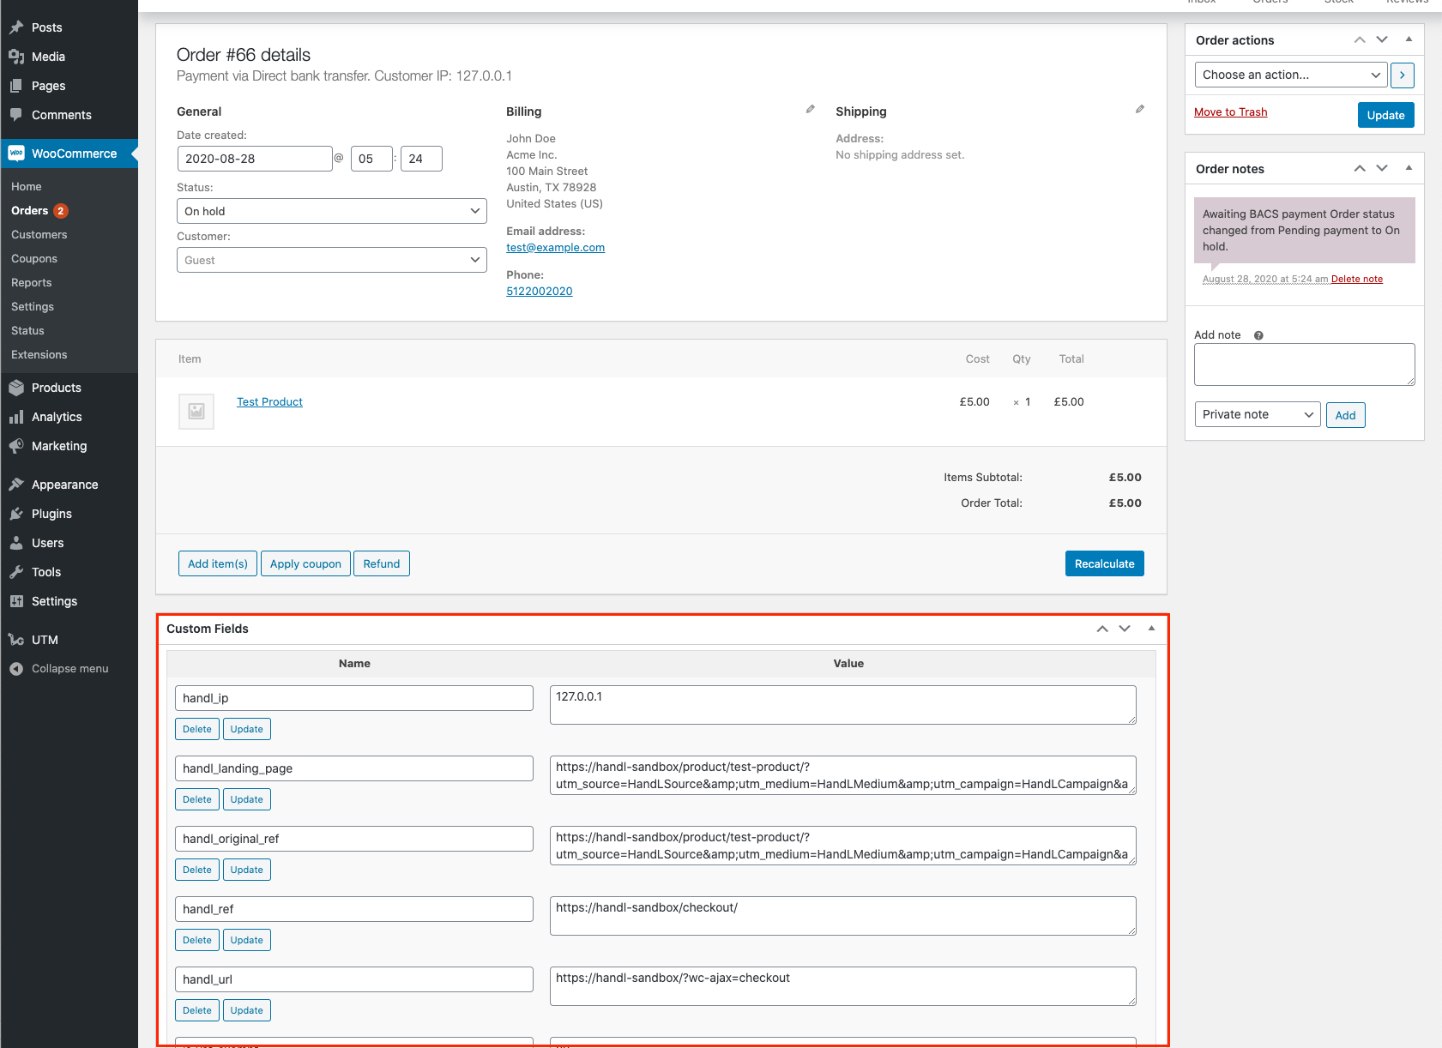The image size is (1442, 1048).
Task: Click the Products icon in sidebar
Action: click(x=16, y=388)
